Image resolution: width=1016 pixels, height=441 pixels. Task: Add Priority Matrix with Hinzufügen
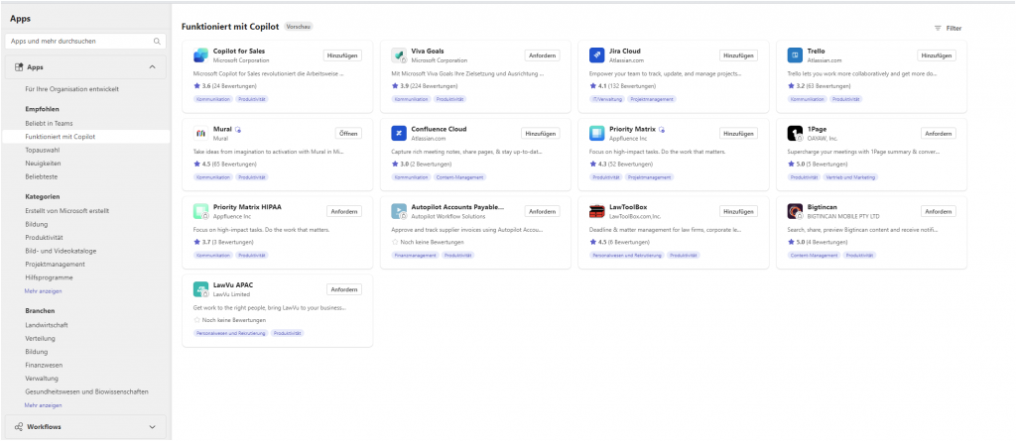point(738,134)
